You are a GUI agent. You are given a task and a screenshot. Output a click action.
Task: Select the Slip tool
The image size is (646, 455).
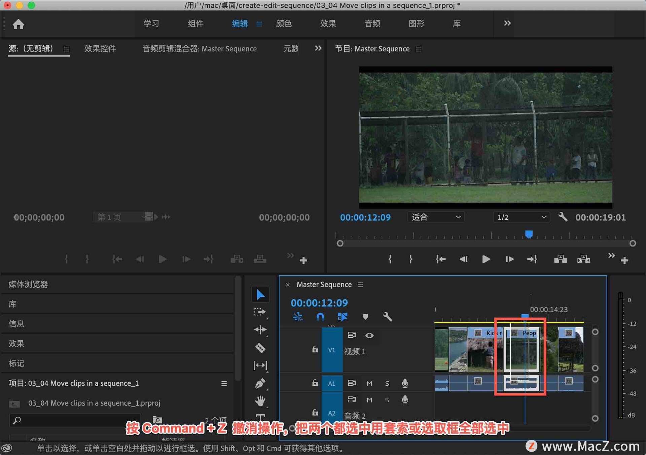(x=260, y=365)
